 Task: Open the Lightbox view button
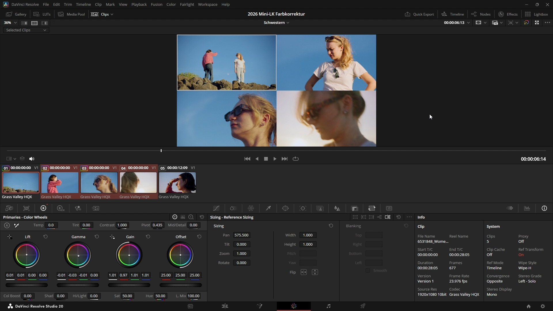pyautogui.click(x=536, y=14)
